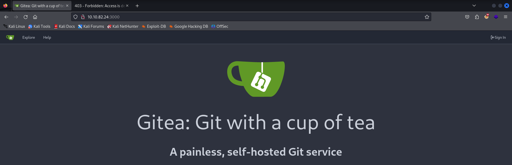The image size is (512, 165).
Task: Reload the current page
Action: click(x=26, y=17)
